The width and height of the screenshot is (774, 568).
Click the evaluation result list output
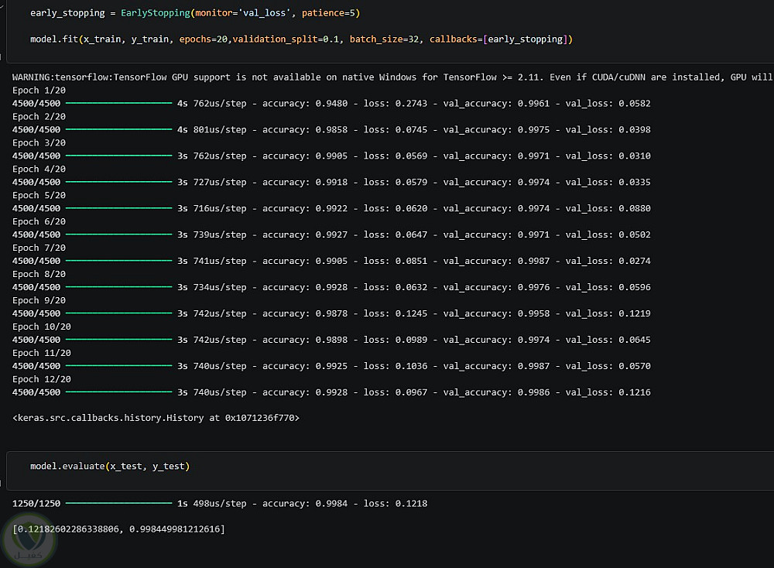click(118, 529)
